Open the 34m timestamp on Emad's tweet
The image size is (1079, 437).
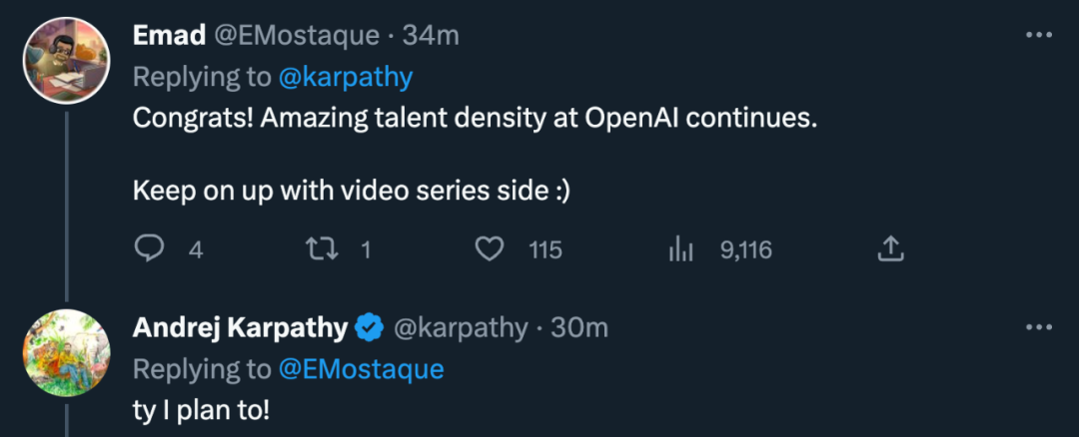coord(431,36)
